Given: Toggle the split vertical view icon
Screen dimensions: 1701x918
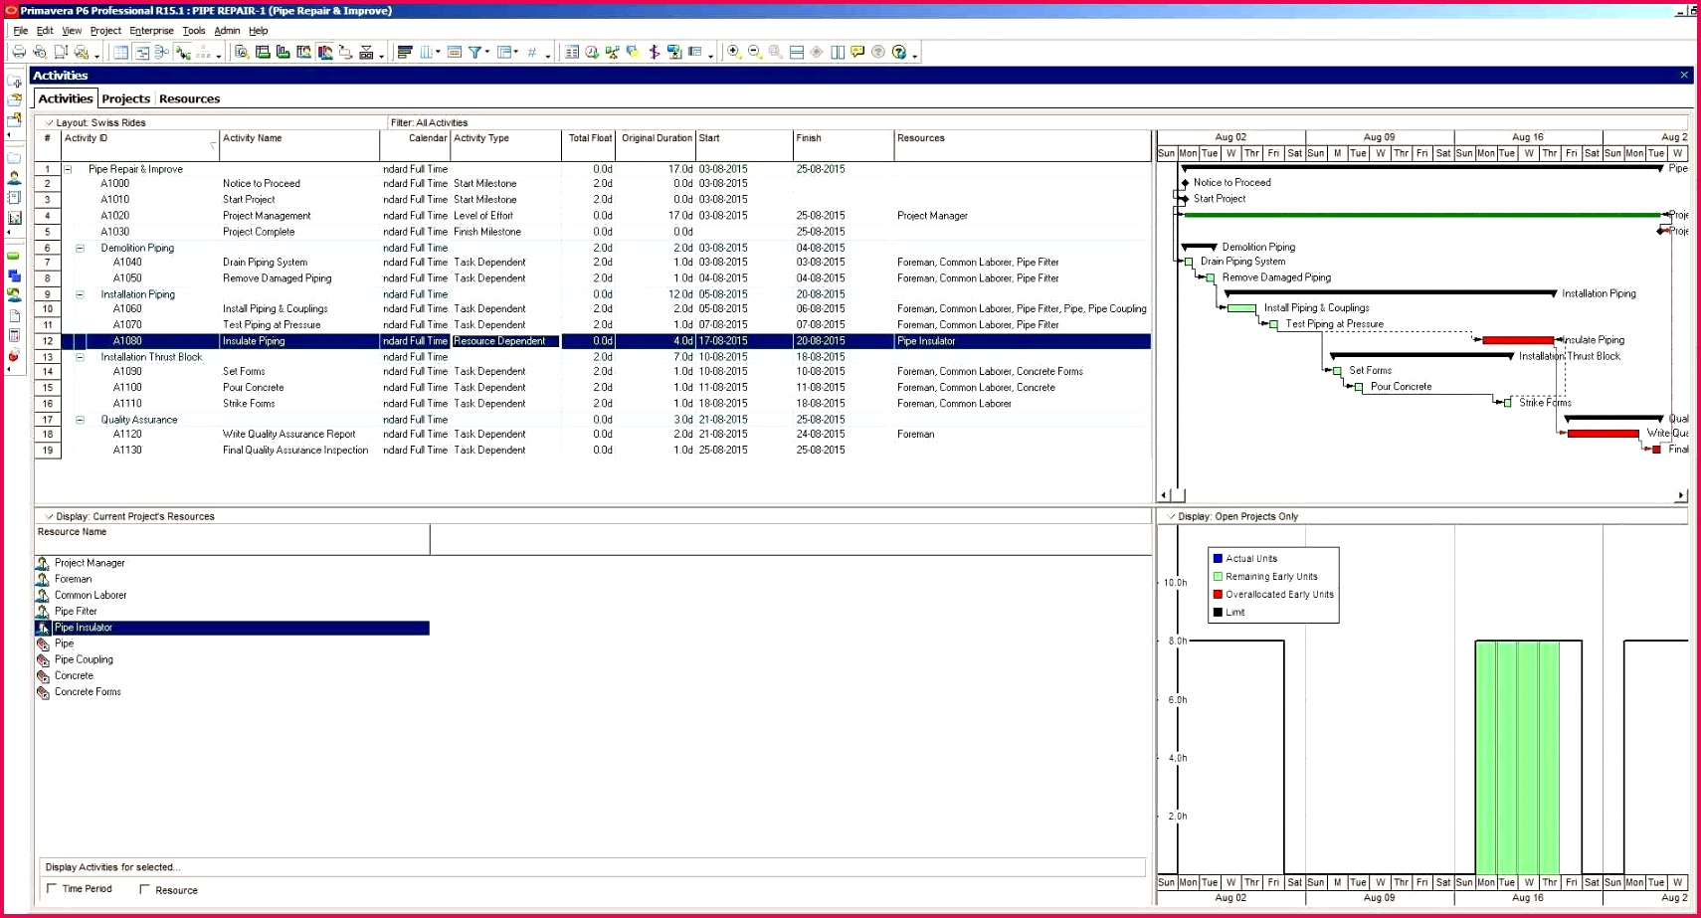Looking at the screenshot, I should point(839,52).
